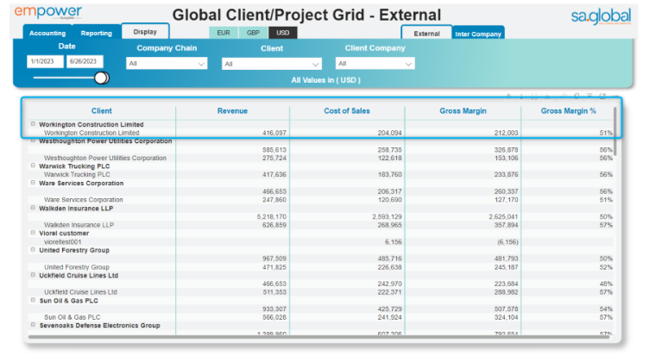
Task: Switch to the Display tab
Action: (x=145, y=32)
